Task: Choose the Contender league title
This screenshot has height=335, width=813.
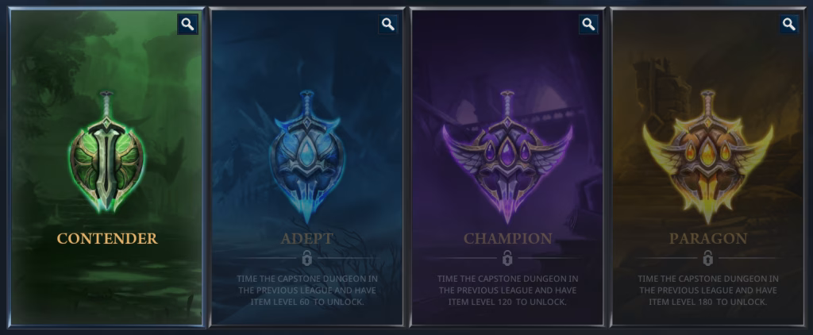Action: (x=107, y=238)
